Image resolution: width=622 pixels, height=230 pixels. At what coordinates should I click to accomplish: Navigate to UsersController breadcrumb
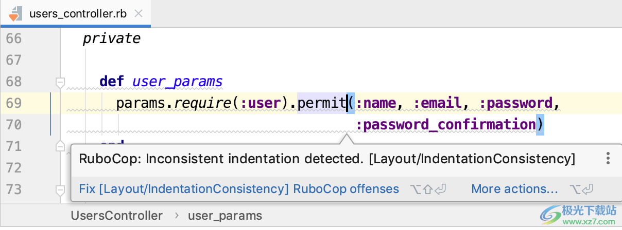117,216
